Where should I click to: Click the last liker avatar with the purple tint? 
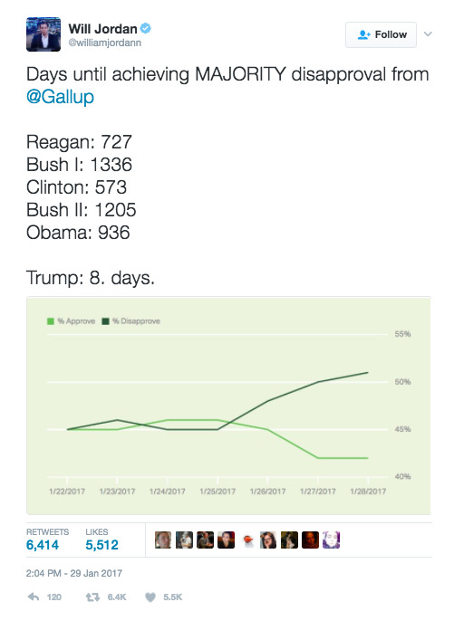pyautogui.click(x=331, y=540)
